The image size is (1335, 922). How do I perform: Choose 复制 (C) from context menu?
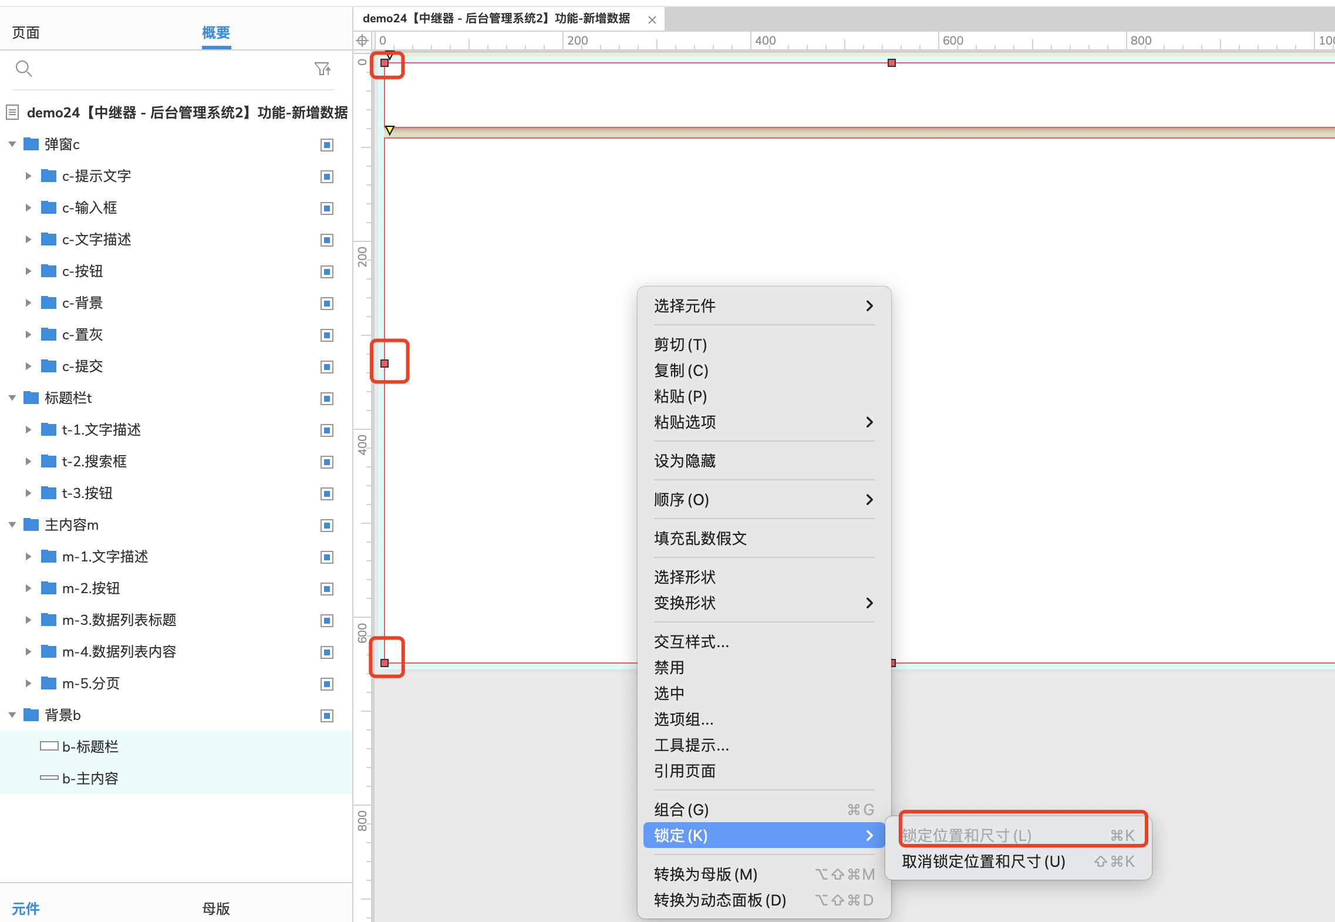coord(764,371)
